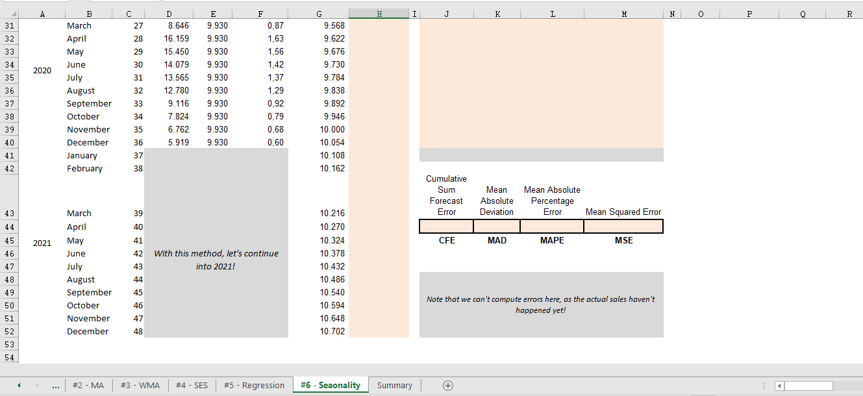Image resolution: width=863 pixels, height=396 pixels.
Task: Open the Summary worksheet tab
Action: click(394, 385)
